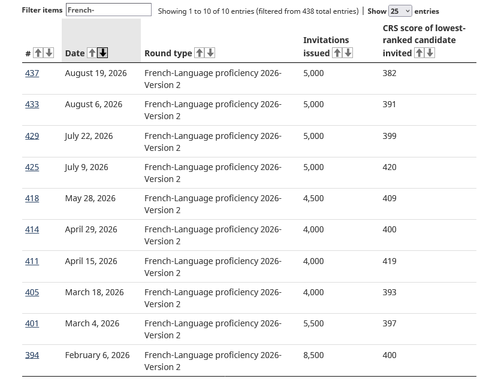Click invitations value 8,500
Viewport: 477px width, 388px height.
(x=313, y=355)
